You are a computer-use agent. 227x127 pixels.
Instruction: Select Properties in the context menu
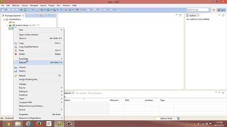(x=39, y=114)
